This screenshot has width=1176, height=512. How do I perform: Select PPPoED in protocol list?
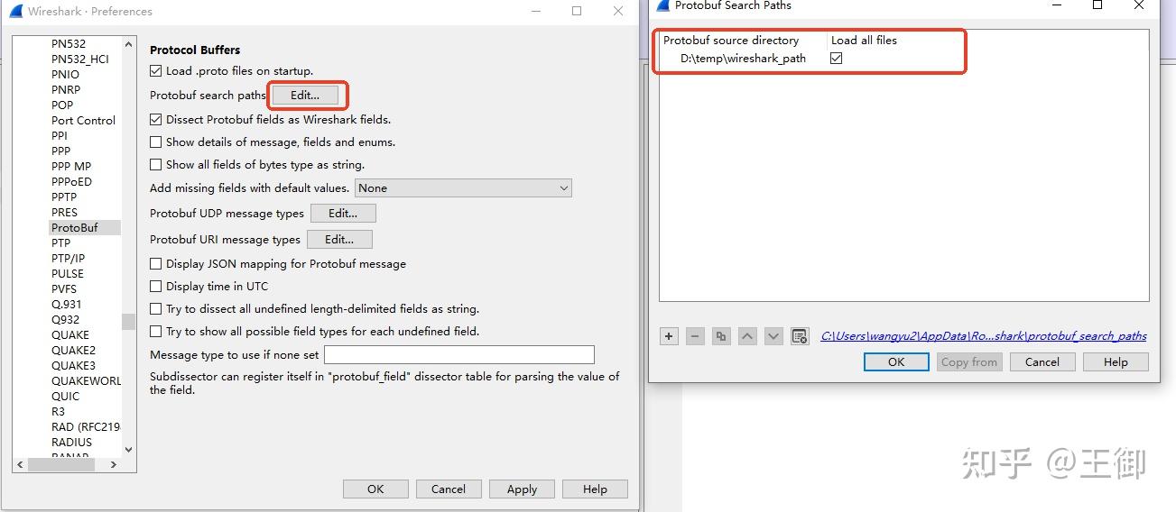pos(71,182)
